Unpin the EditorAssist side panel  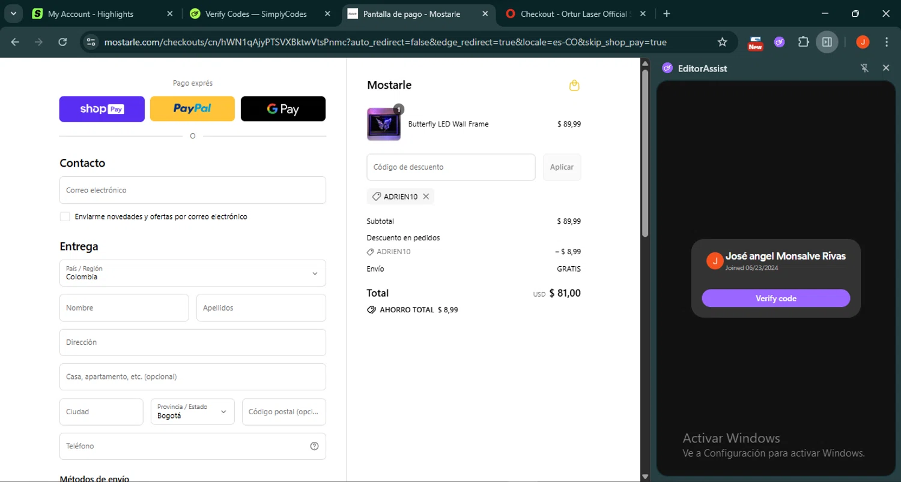(864, 68)
